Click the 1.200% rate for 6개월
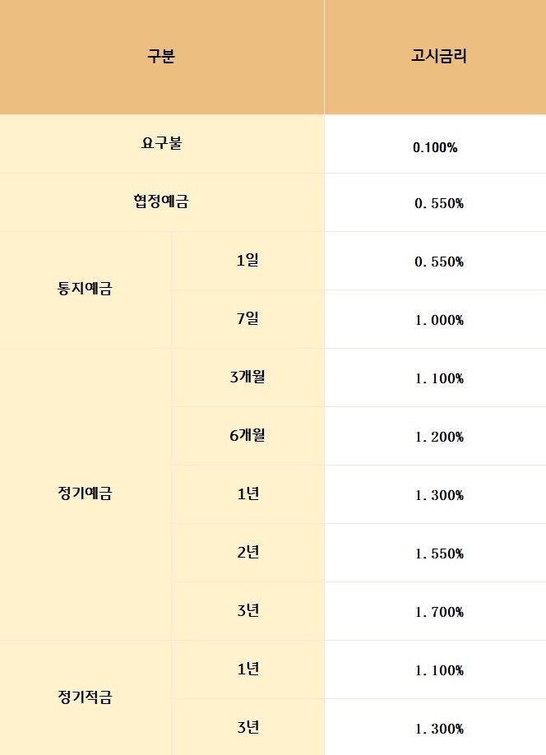This screenshot has width=546, height=755. point(439,437)
